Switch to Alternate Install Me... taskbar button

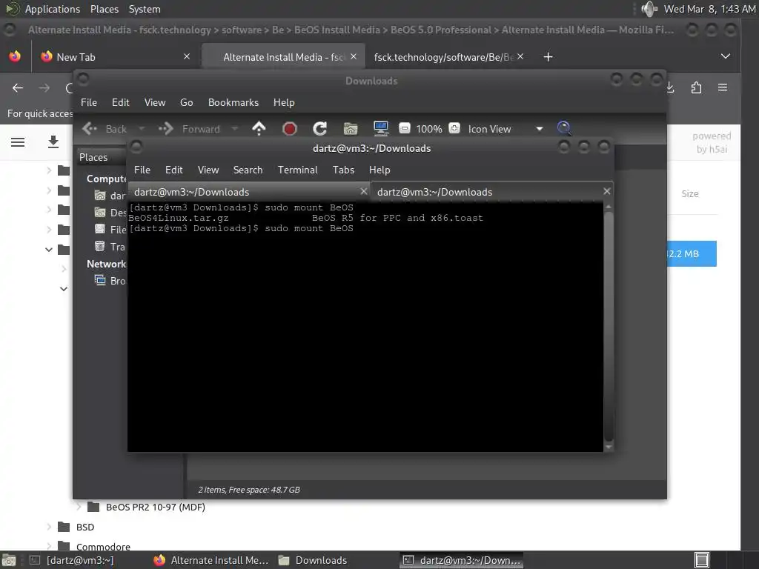coord(211,560)
